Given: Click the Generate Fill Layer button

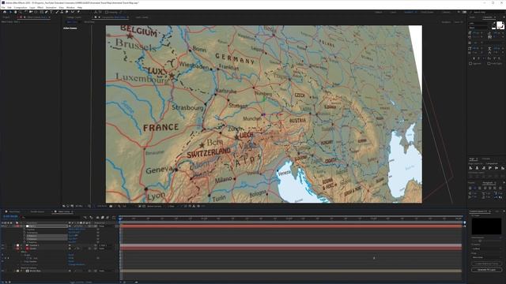Looking at the screenshot, I should coord(487,270).
